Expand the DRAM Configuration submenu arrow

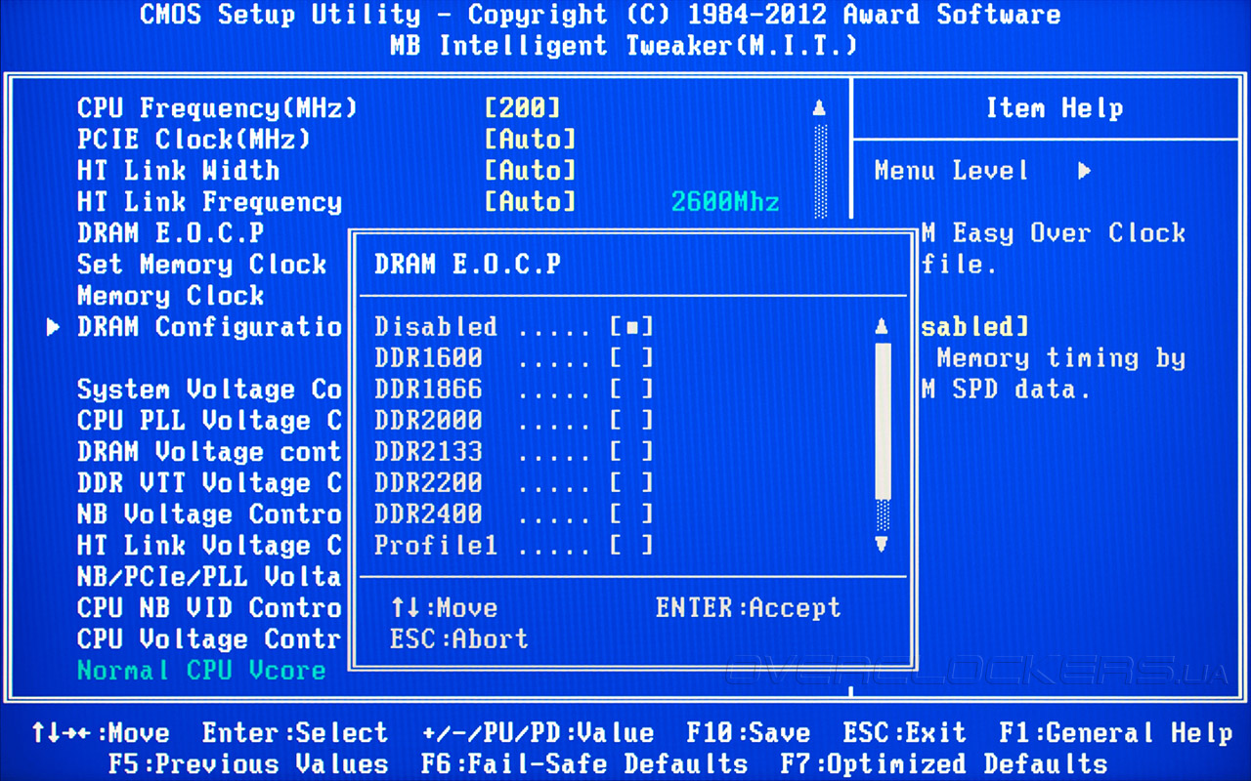tap(54, 327)
